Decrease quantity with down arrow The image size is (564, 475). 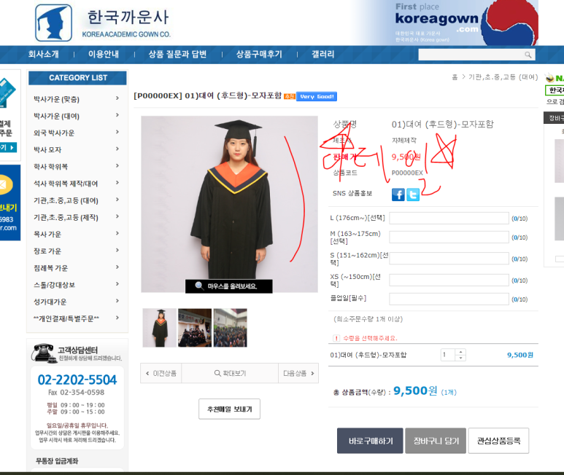pyautogui.click(x=460, y=358)
